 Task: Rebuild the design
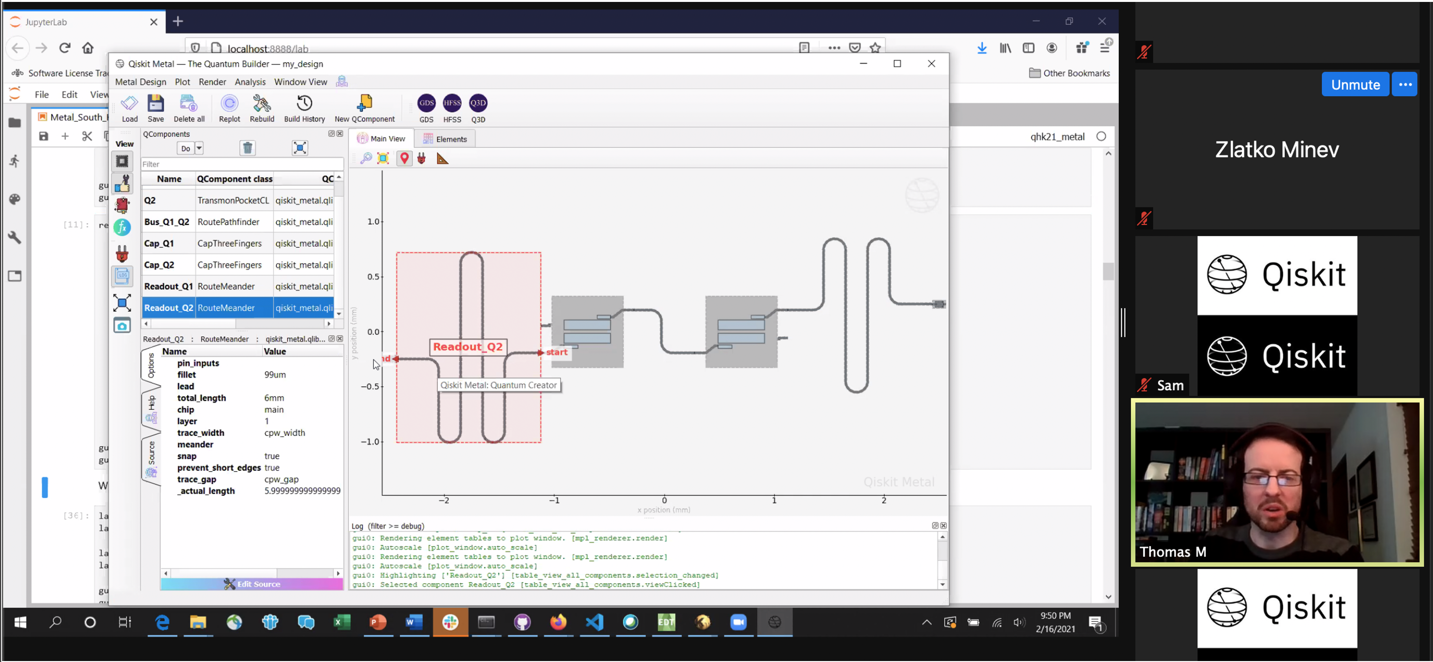tap(262, 108)
